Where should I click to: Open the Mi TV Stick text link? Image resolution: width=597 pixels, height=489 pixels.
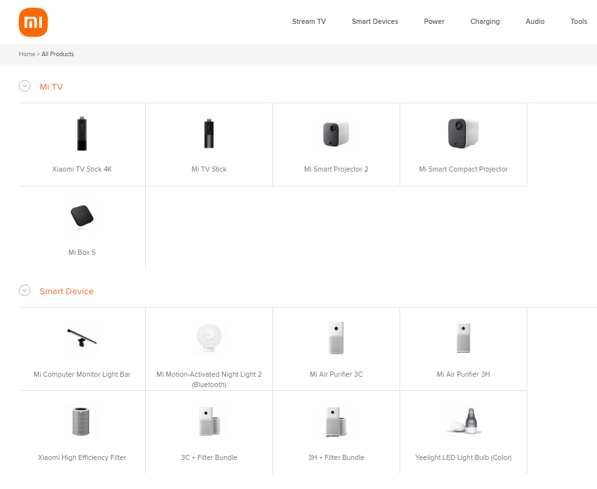click(x=209, y=170)
